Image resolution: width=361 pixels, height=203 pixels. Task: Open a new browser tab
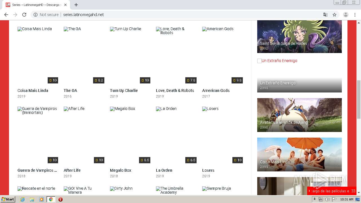point(76,5)
